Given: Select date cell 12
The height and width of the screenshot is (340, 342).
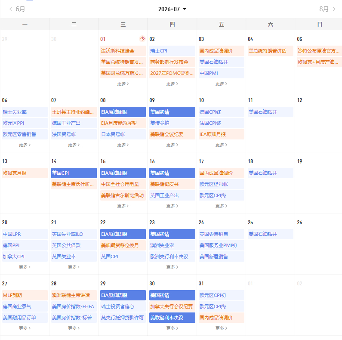Looking at the screenshot, I should 318,121.
